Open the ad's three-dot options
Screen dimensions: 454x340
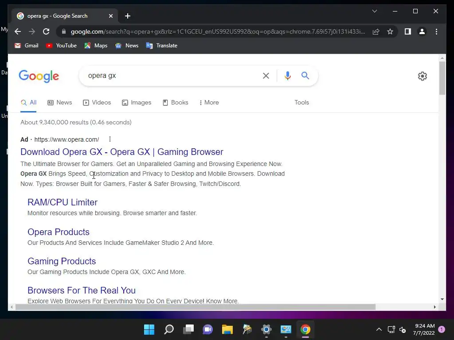(110, 139)
